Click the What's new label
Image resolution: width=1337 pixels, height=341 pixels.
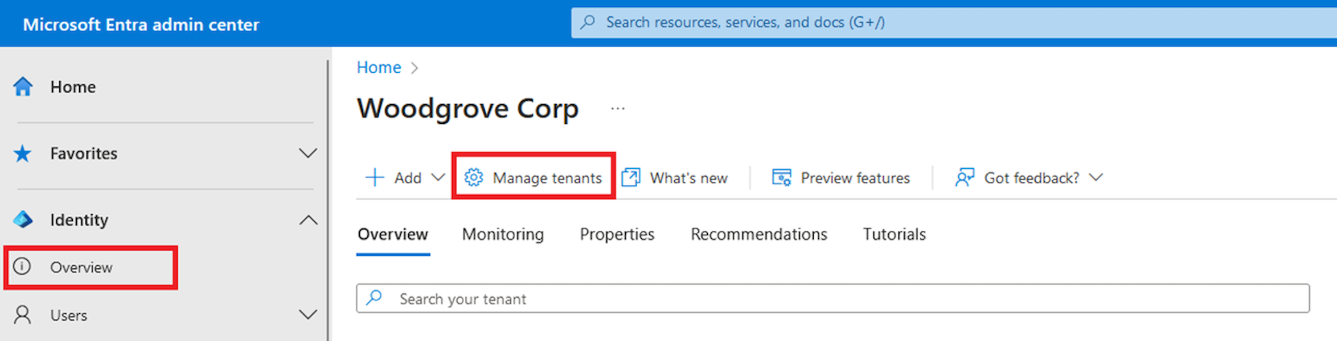coord(689,178)
